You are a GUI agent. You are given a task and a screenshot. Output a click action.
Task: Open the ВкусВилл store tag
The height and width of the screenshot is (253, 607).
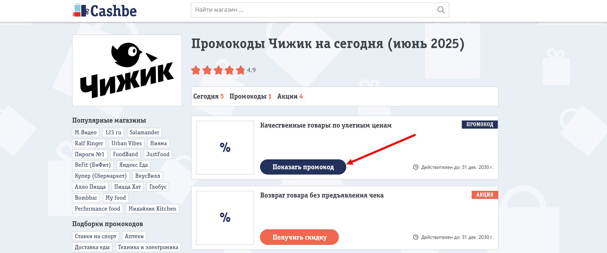pyautogui.click(x=148, y=176)
